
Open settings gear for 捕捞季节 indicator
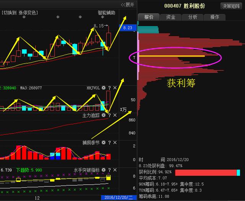click(x=103, y=143)
